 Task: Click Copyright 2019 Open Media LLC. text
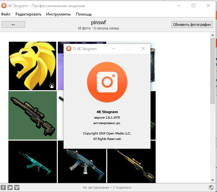point(107,133)
